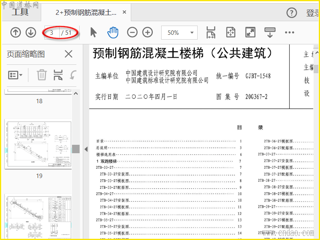Open thumbnail panel options menu

15,75
